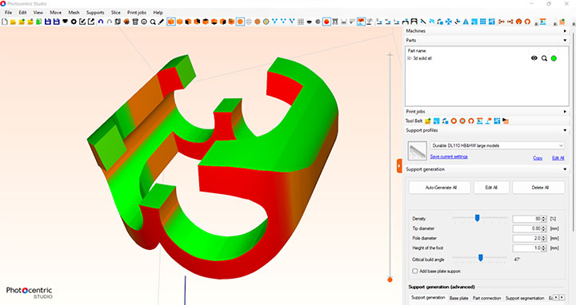Click the new file icon in toolbar
Image resolution: width=576 pixels, height=305 pixels.
coord(5,22)
